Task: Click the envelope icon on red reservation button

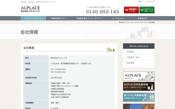Action: coord(127,10)
